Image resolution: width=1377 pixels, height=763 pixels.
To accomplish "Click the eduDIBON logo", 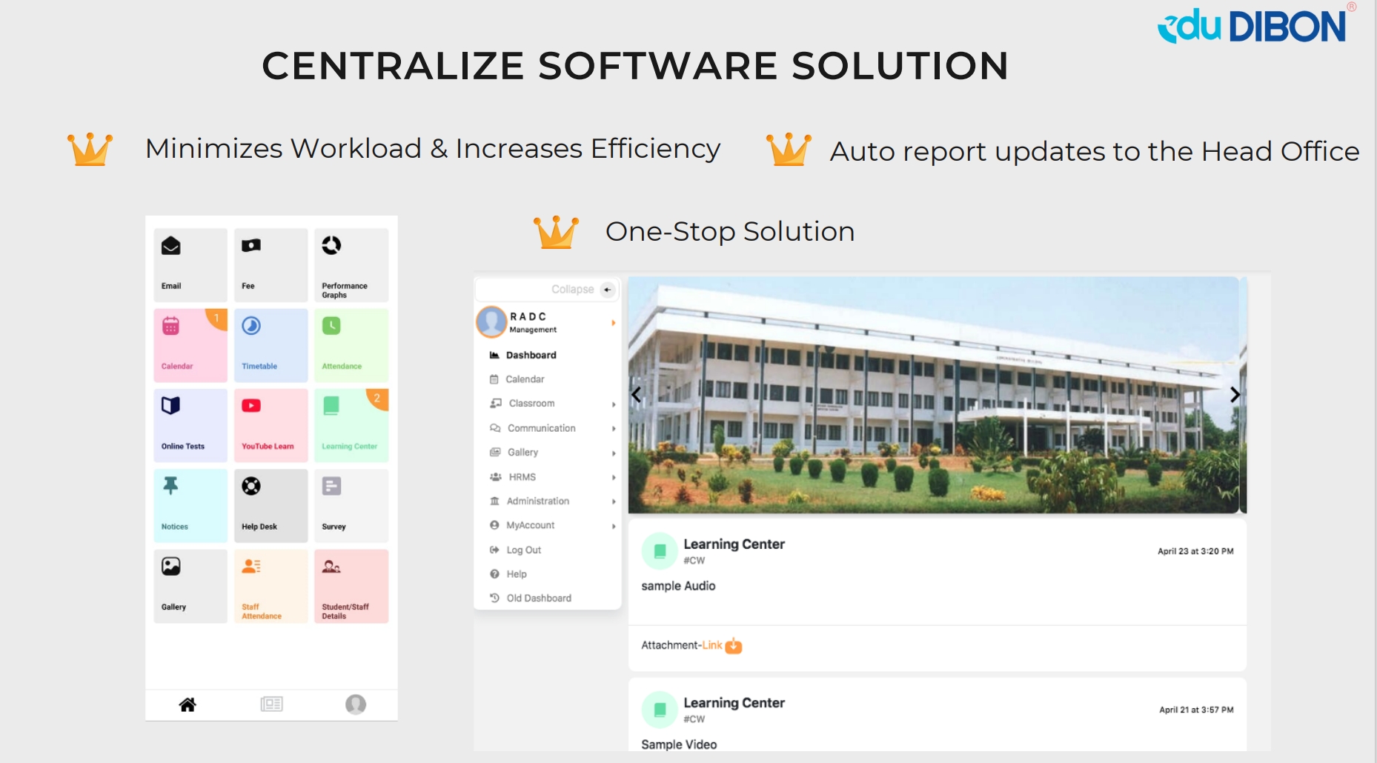I will [1256, 24].
